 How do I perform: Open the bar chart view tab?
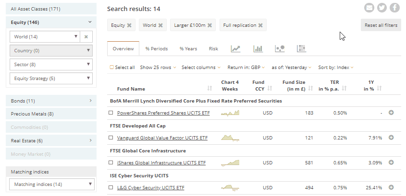click(258, 48)
